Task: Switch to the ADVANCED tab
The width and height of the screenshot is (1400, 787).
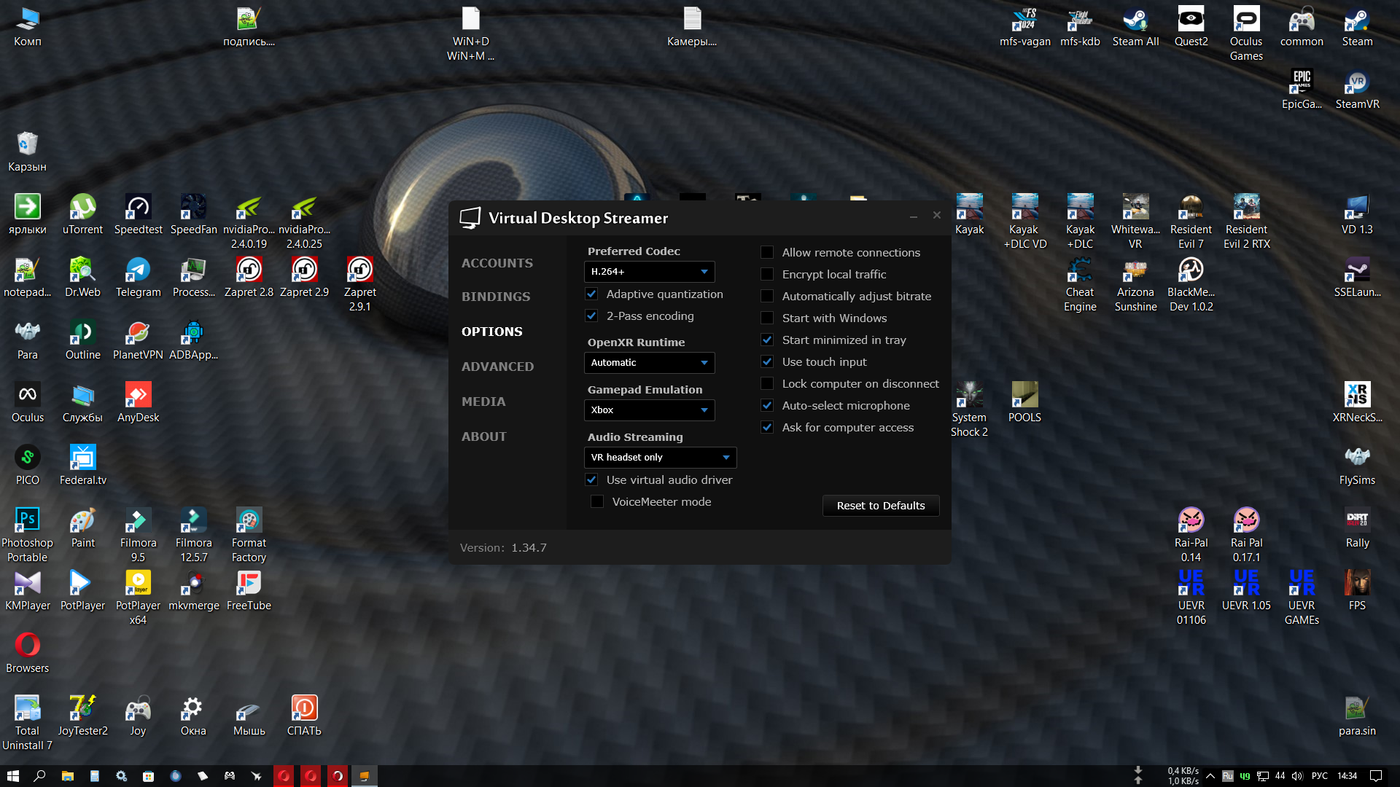Action: pos(497,367)
